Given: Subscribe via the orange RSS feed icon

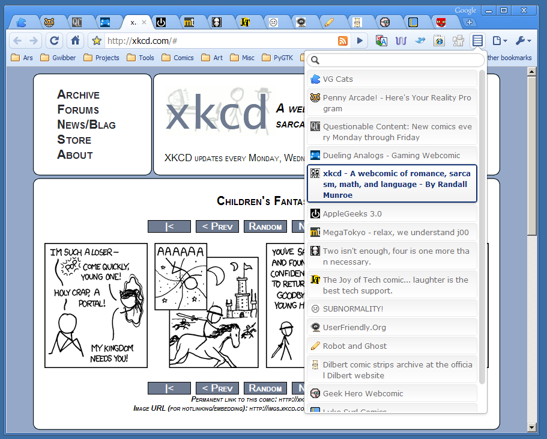Looking at the screenshot, I should 343,41.
